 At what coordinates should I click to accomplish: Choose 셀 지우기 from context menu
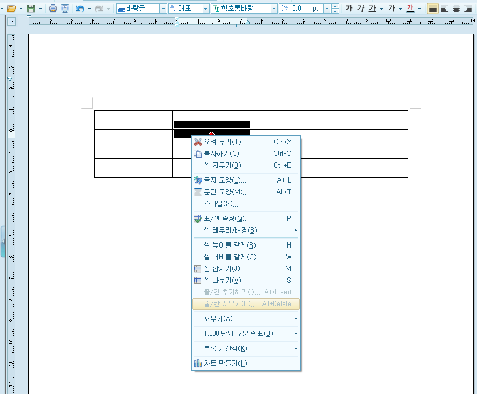pos(246,165)
